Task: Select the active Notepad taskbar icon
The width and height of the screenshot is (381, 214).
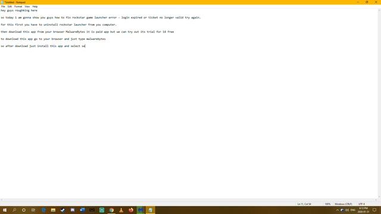Action: [x=151, y=210]
